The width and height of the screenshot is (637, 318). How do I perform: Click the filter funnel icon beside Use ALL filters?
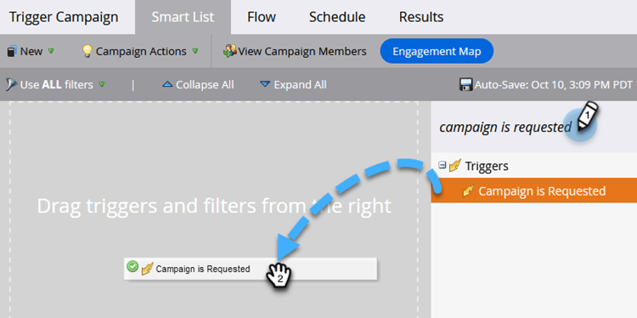(x=10, y=84)
